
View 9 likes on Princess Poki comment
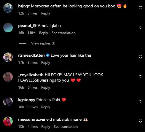33,107
